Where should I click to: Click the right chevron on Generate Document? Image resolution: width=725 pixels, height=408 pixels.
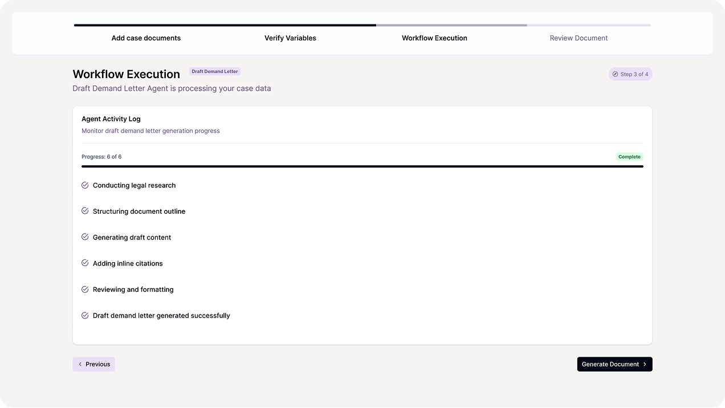pos(645,364)
